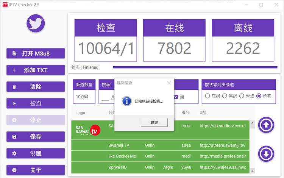This screenshot has height=178, width=284.
Task: Open the 关于 about button
Action: click(x=36, y=170)
